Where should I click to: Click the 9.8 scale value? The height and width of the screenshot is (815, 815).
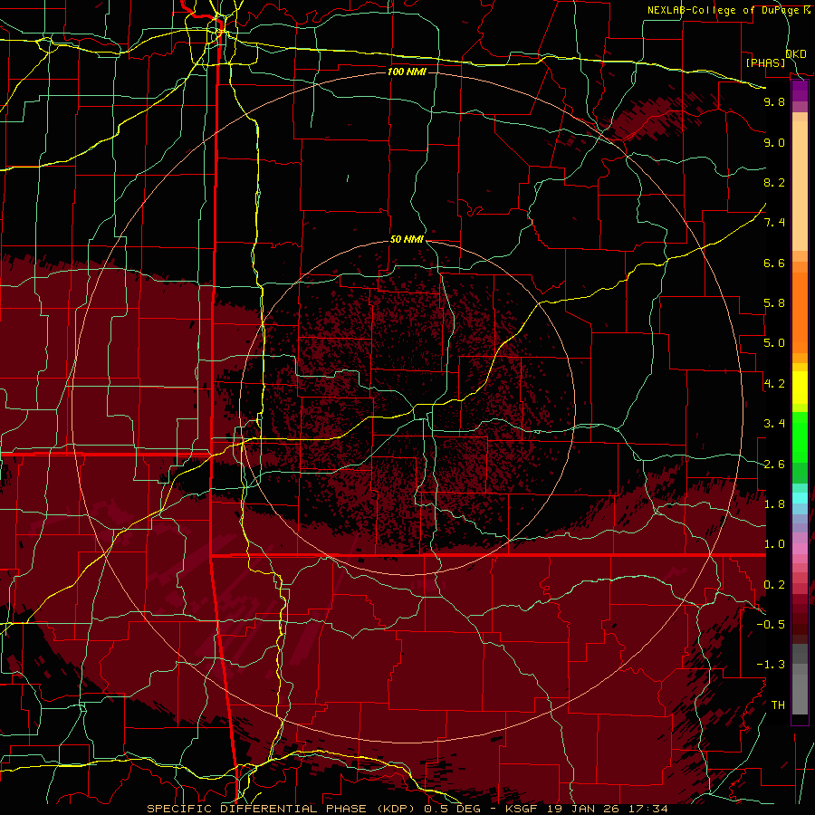[x=774, y=101]
